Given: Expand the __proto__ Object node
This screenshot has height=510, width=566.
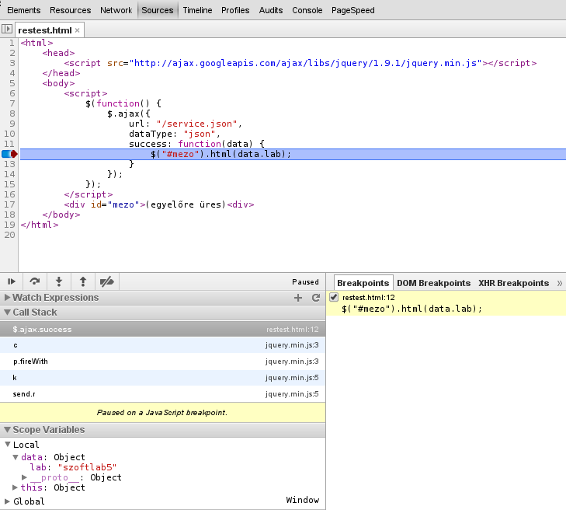Looking at the screenshot, I should pyautogui.click(x=24, y=477).
